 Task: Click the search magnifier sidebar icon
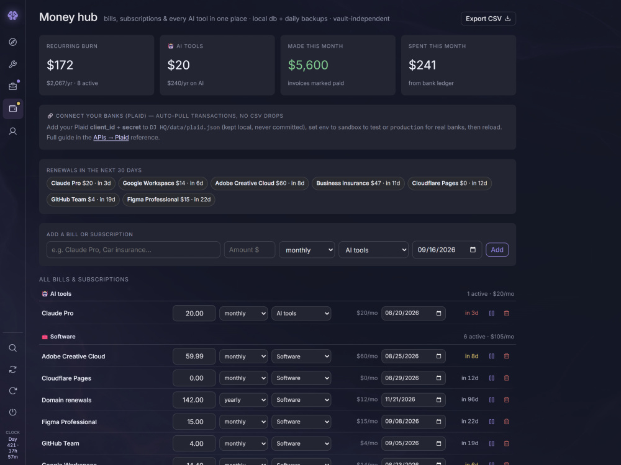coord(12,348)
